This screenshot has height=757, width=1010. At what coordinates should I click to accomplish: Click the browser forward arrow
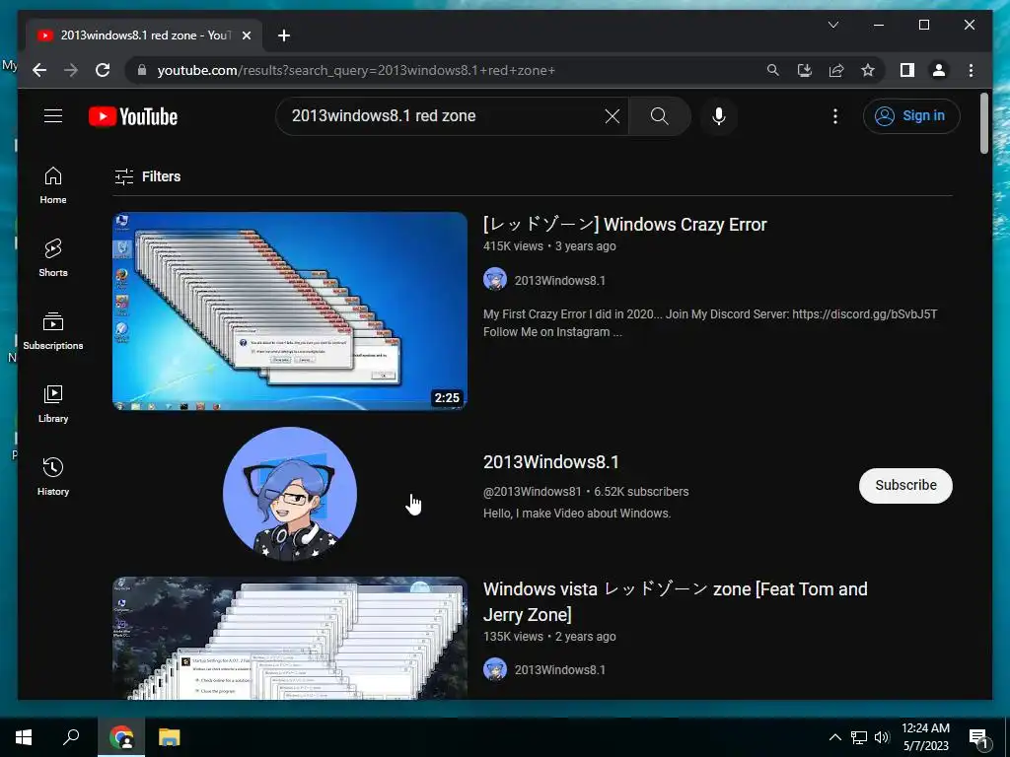pyautogui.click(x=71, y=70)
